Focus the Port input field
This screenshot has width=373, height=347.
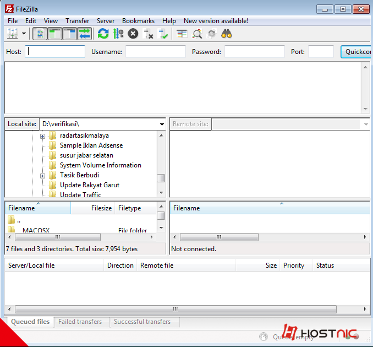(x=321, y=51)
